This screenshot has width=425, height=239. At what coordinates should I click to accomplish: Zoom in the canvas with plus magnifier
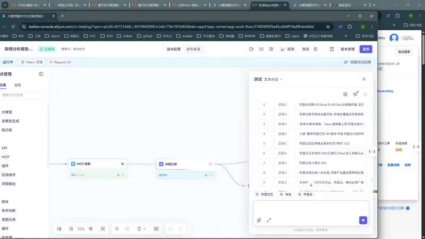(91, 229)
